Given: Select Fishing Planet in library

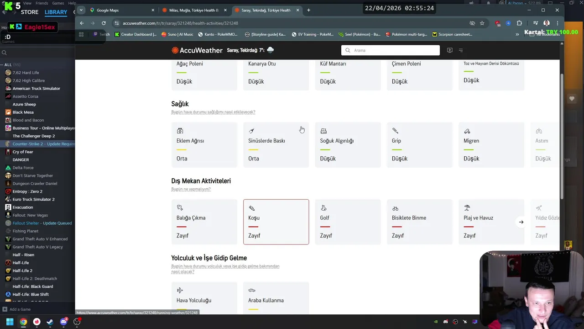Looking at the screenshot, I should tap(37, 231).
